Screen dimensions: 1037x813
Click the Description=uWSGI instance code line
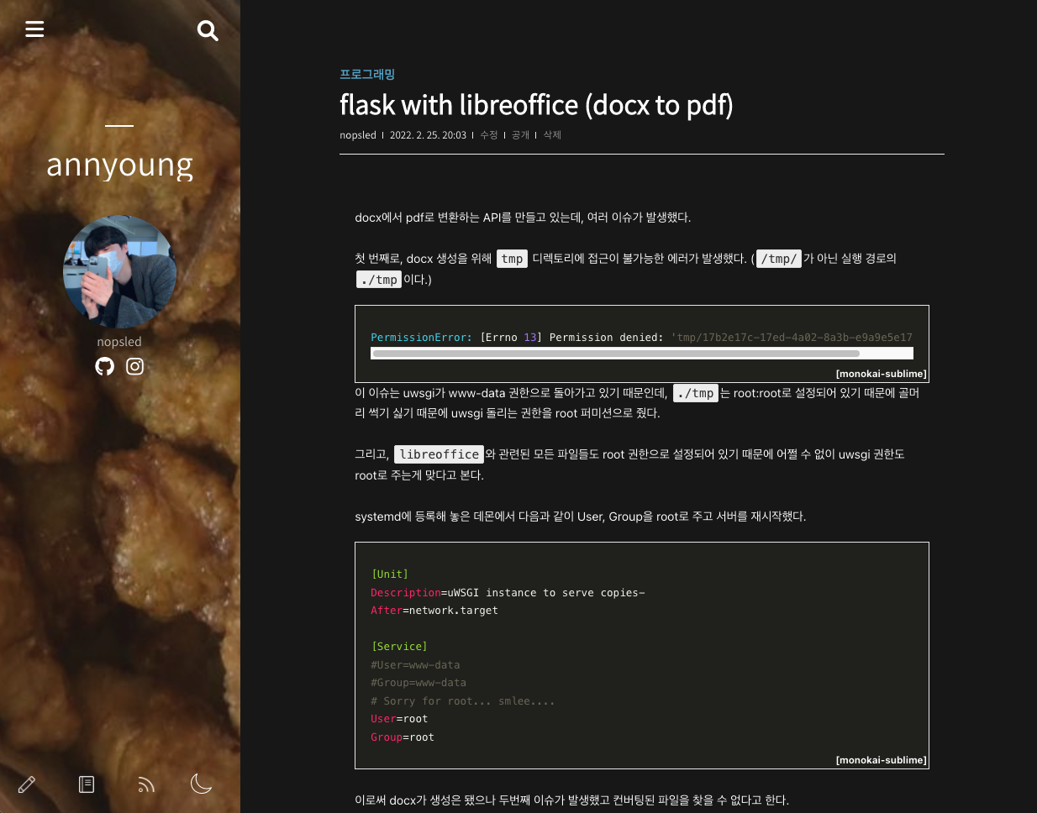pyautogui.click(x=508, y=593)
